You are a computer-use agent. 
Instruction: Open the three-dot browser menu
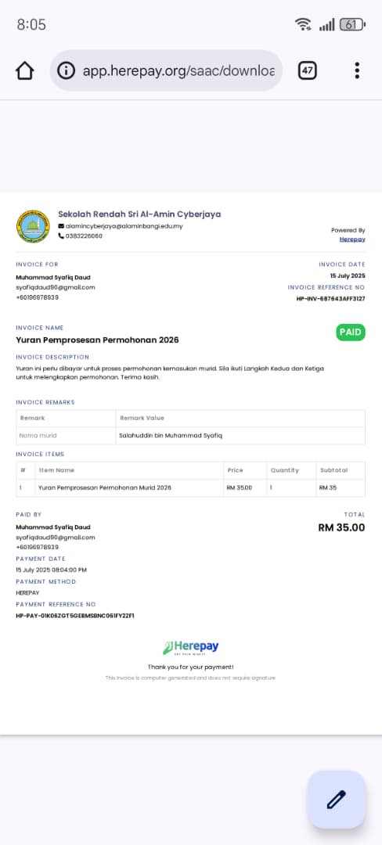tap(357, 70)
